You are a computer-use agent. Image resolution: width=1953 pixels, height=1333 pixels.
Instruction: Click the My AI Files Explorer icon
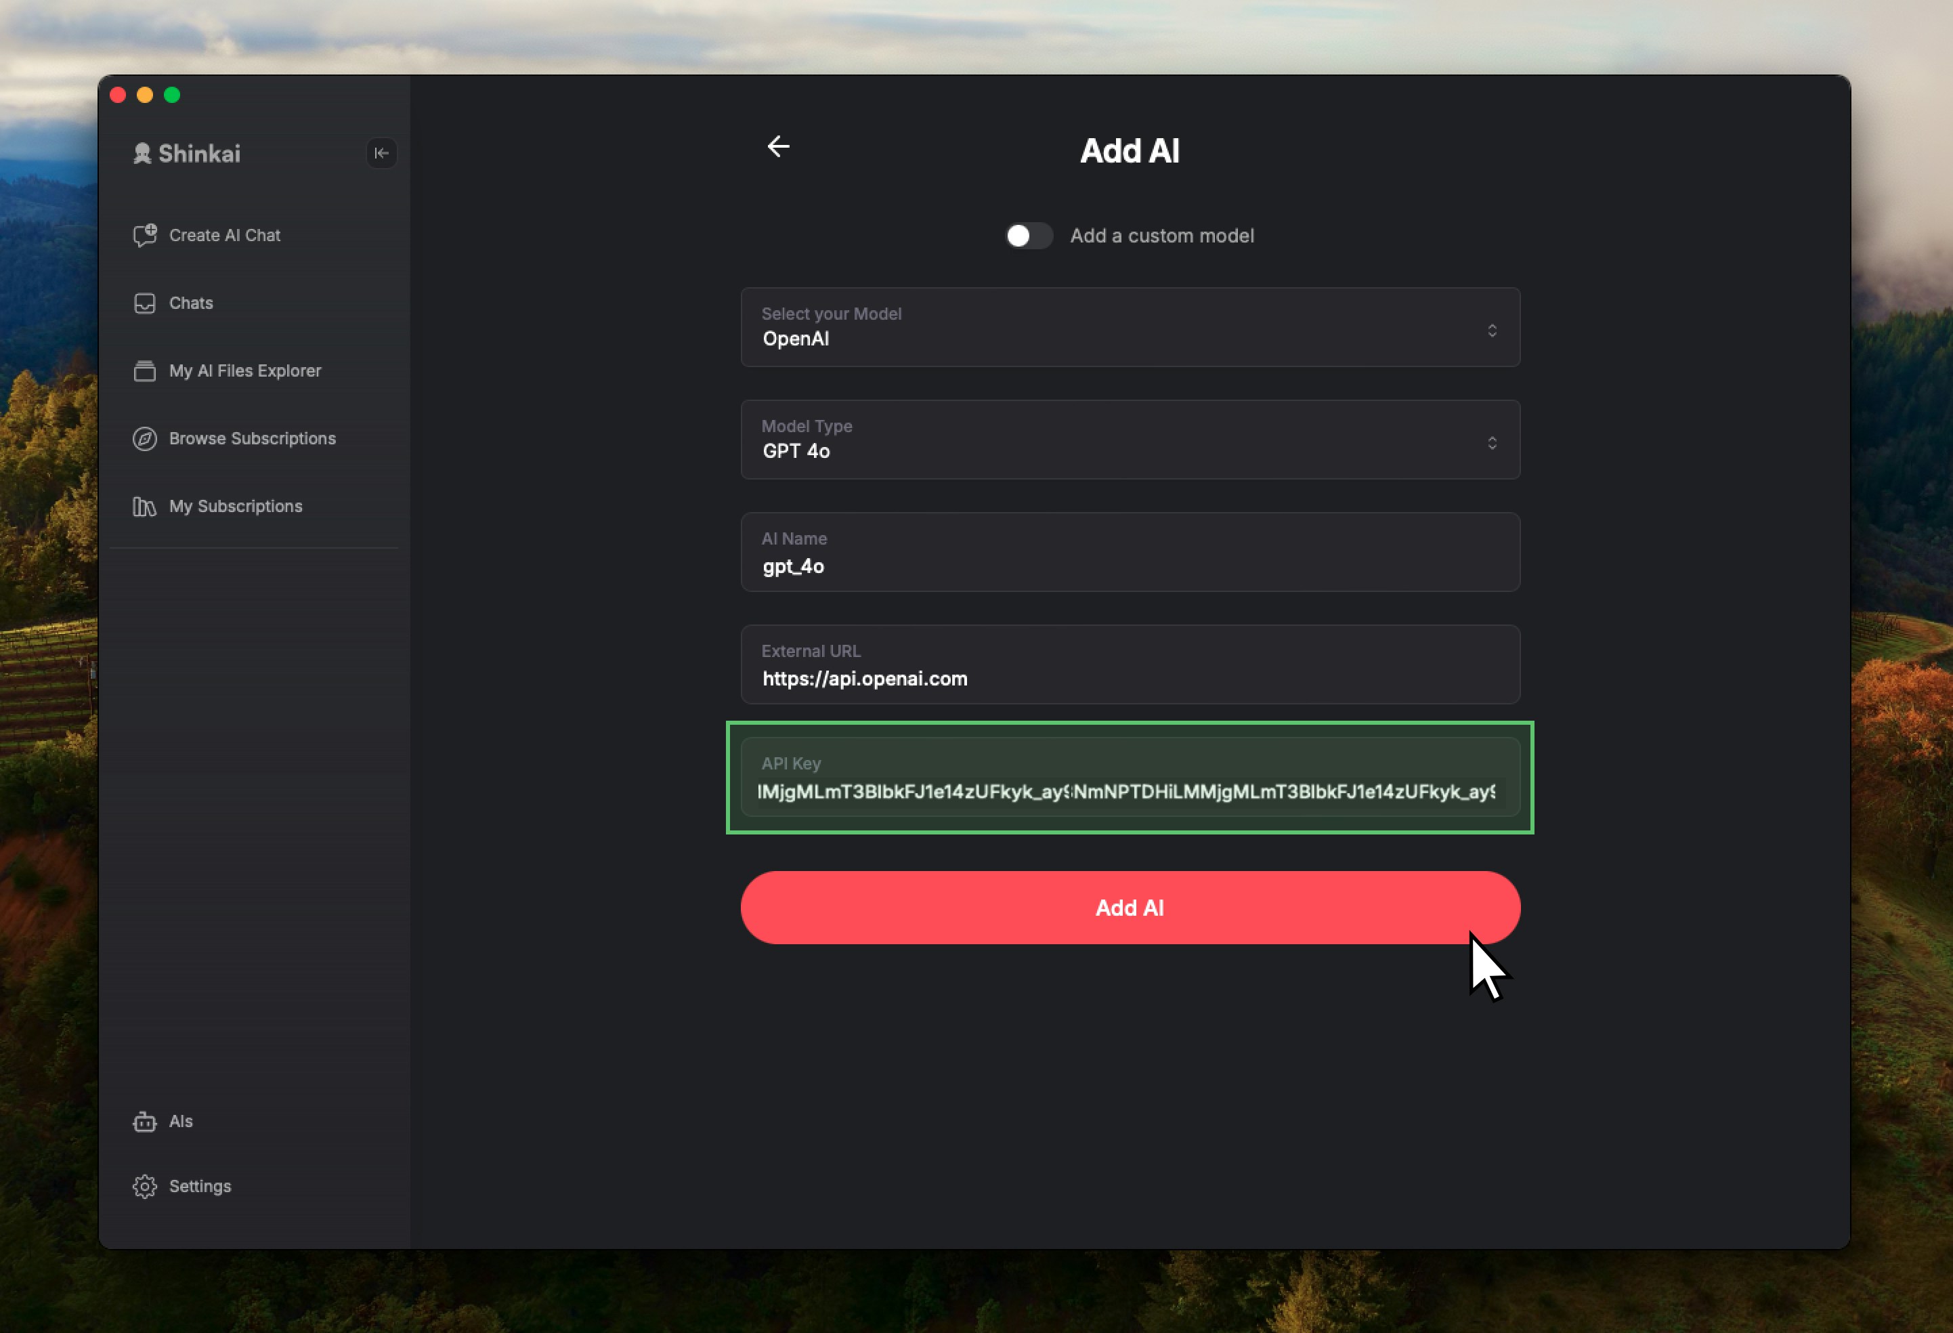[x=144, y=370]
